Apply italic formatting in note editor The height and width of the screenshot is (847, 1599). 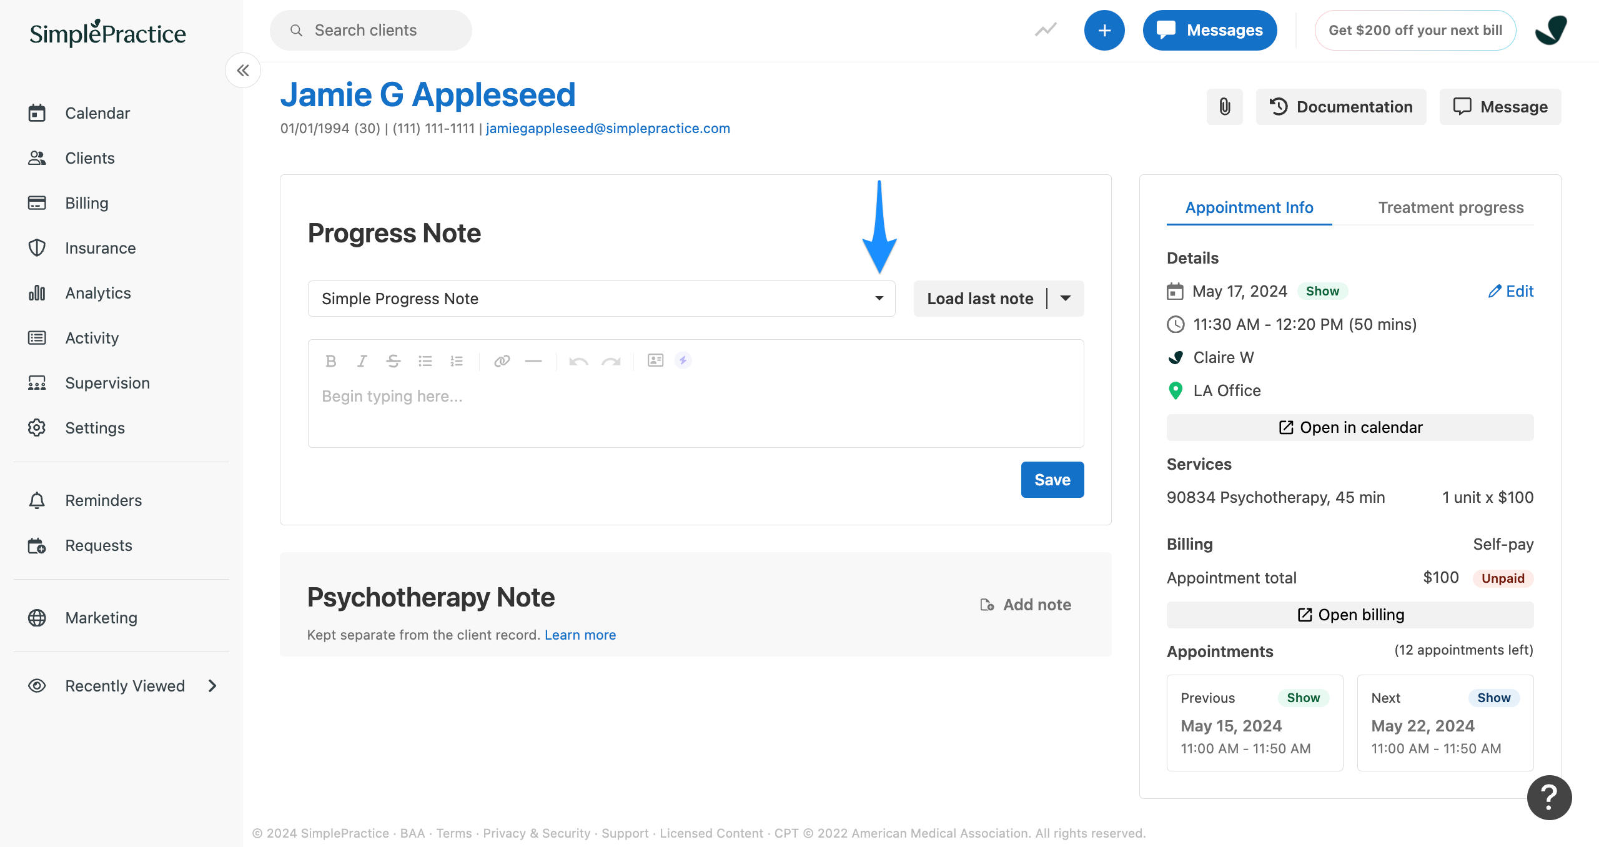click(x=362, y=360)
